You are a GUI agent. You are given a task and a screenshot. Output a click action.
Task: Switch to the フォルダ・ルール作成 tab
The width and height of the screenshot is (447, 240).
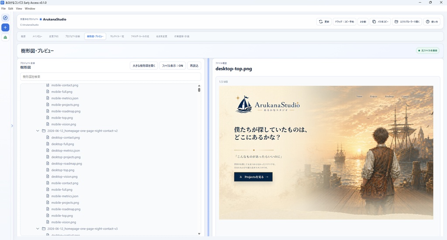140,37
